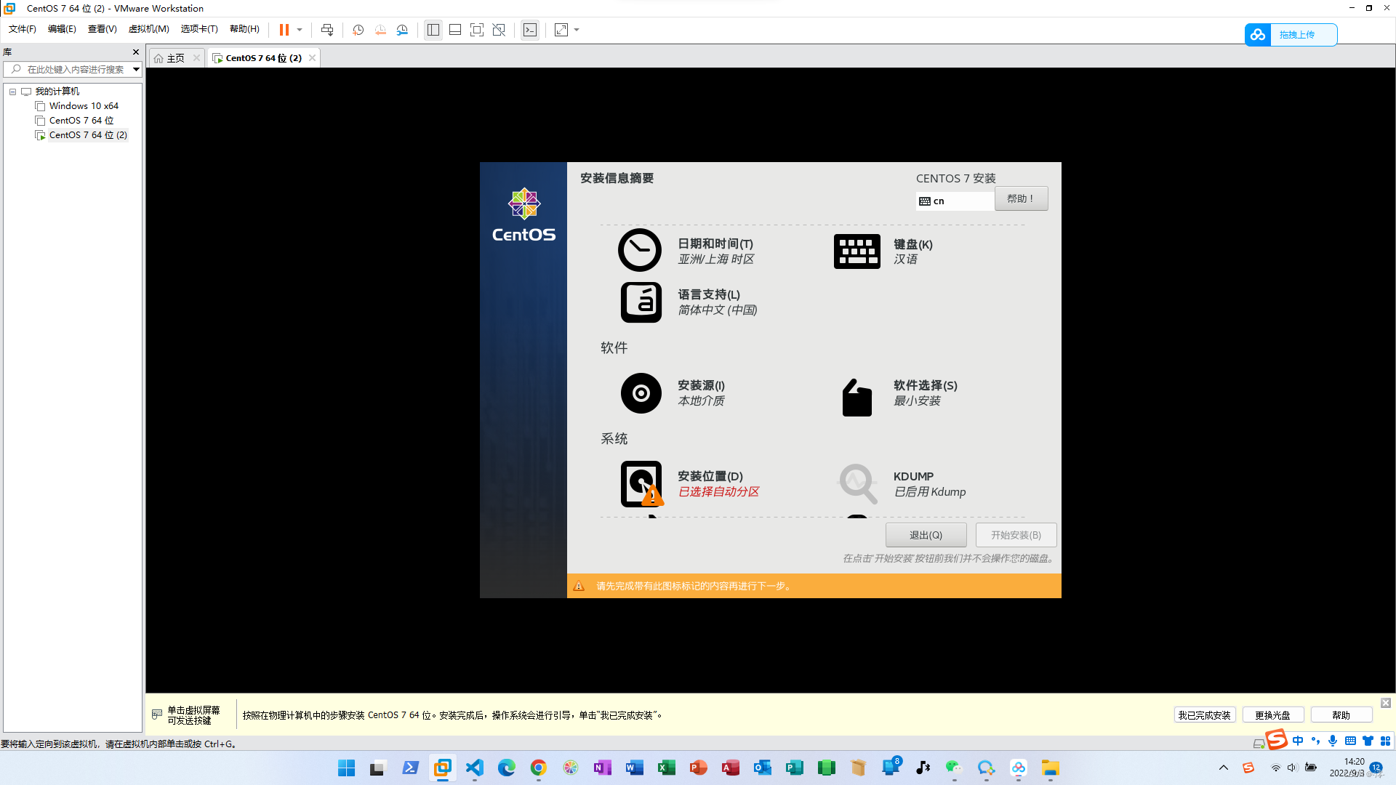Click the 开始安装(B) begin installation button
The height and width of the screenshot is (785, 1396).
[1016, 535]
